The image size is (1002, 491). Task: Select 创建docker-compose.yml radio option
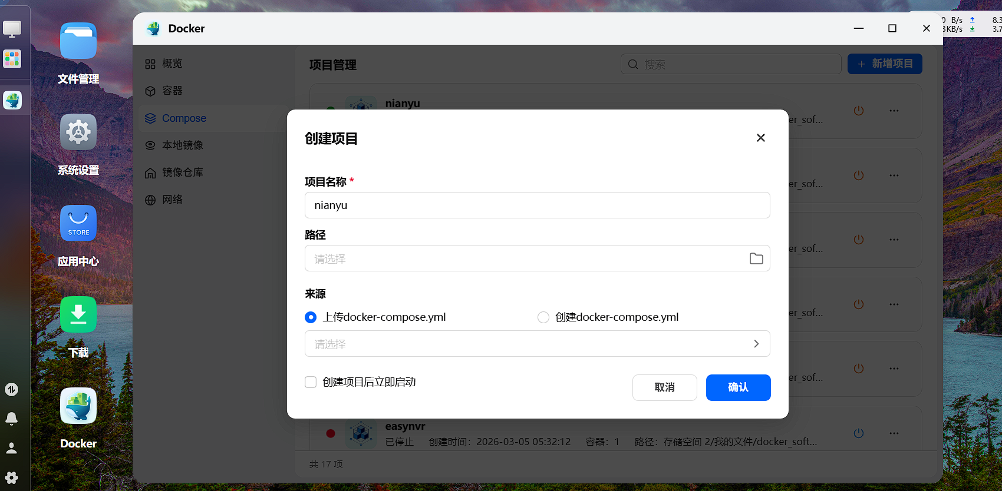543,317
